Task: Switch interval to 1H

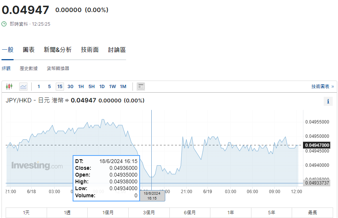Action: coord(81,87)
